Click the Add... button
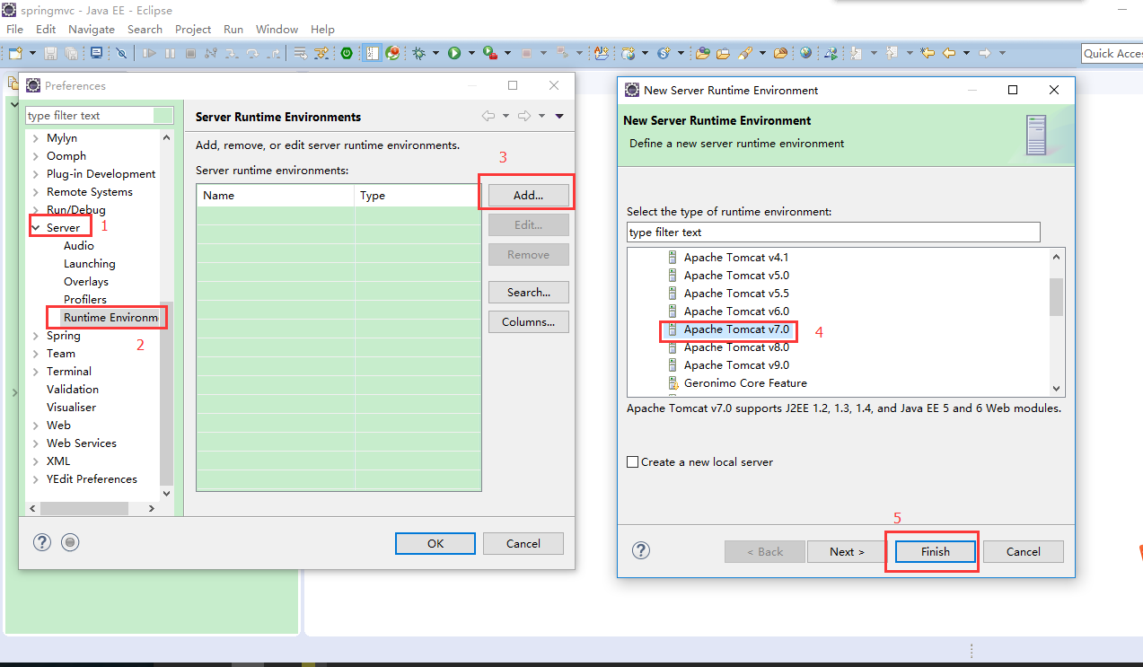Screen dimensions: 1143x667 tap(529, 195)
